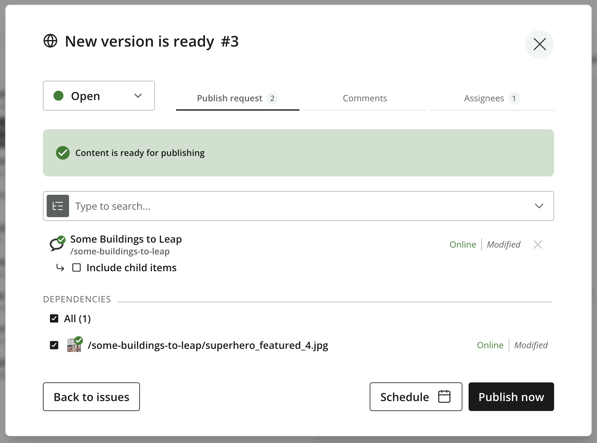Click the Modified label of superhero_featured_4.jpg

click(531, 345)
